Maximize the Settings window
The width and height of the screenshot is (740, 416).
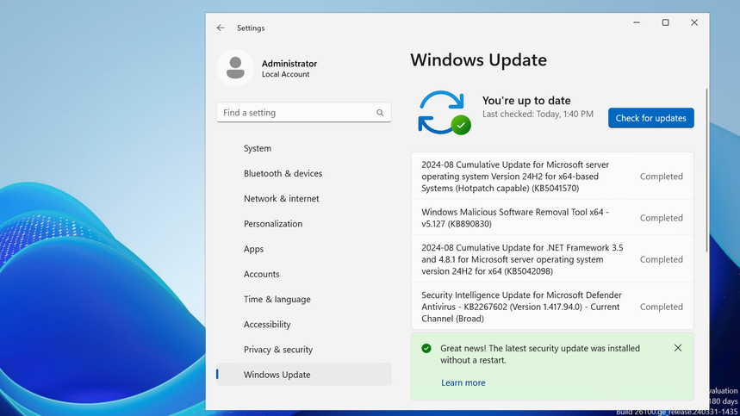click(x=665, y=22)
